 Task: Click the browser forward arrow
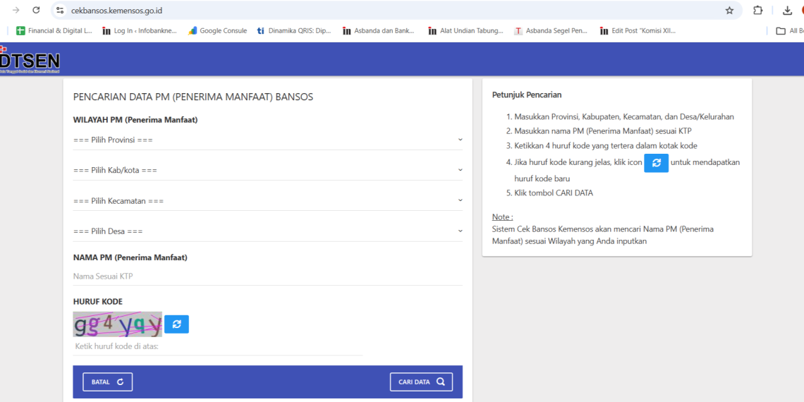tap(16, 11)
